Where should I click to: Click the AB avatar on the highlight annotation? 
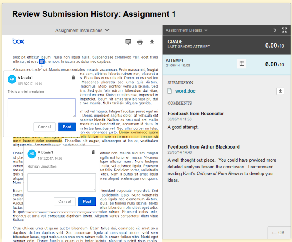tap(32, 154)
